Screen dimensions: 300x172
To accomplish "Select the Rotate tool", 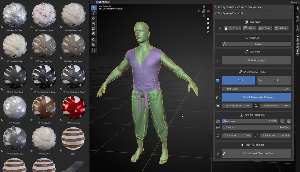I will click(93, 24).
